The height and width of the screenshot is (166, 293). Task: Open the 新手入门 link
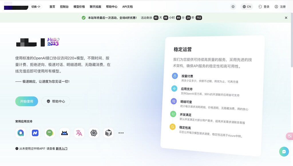[x=62, y=149]
